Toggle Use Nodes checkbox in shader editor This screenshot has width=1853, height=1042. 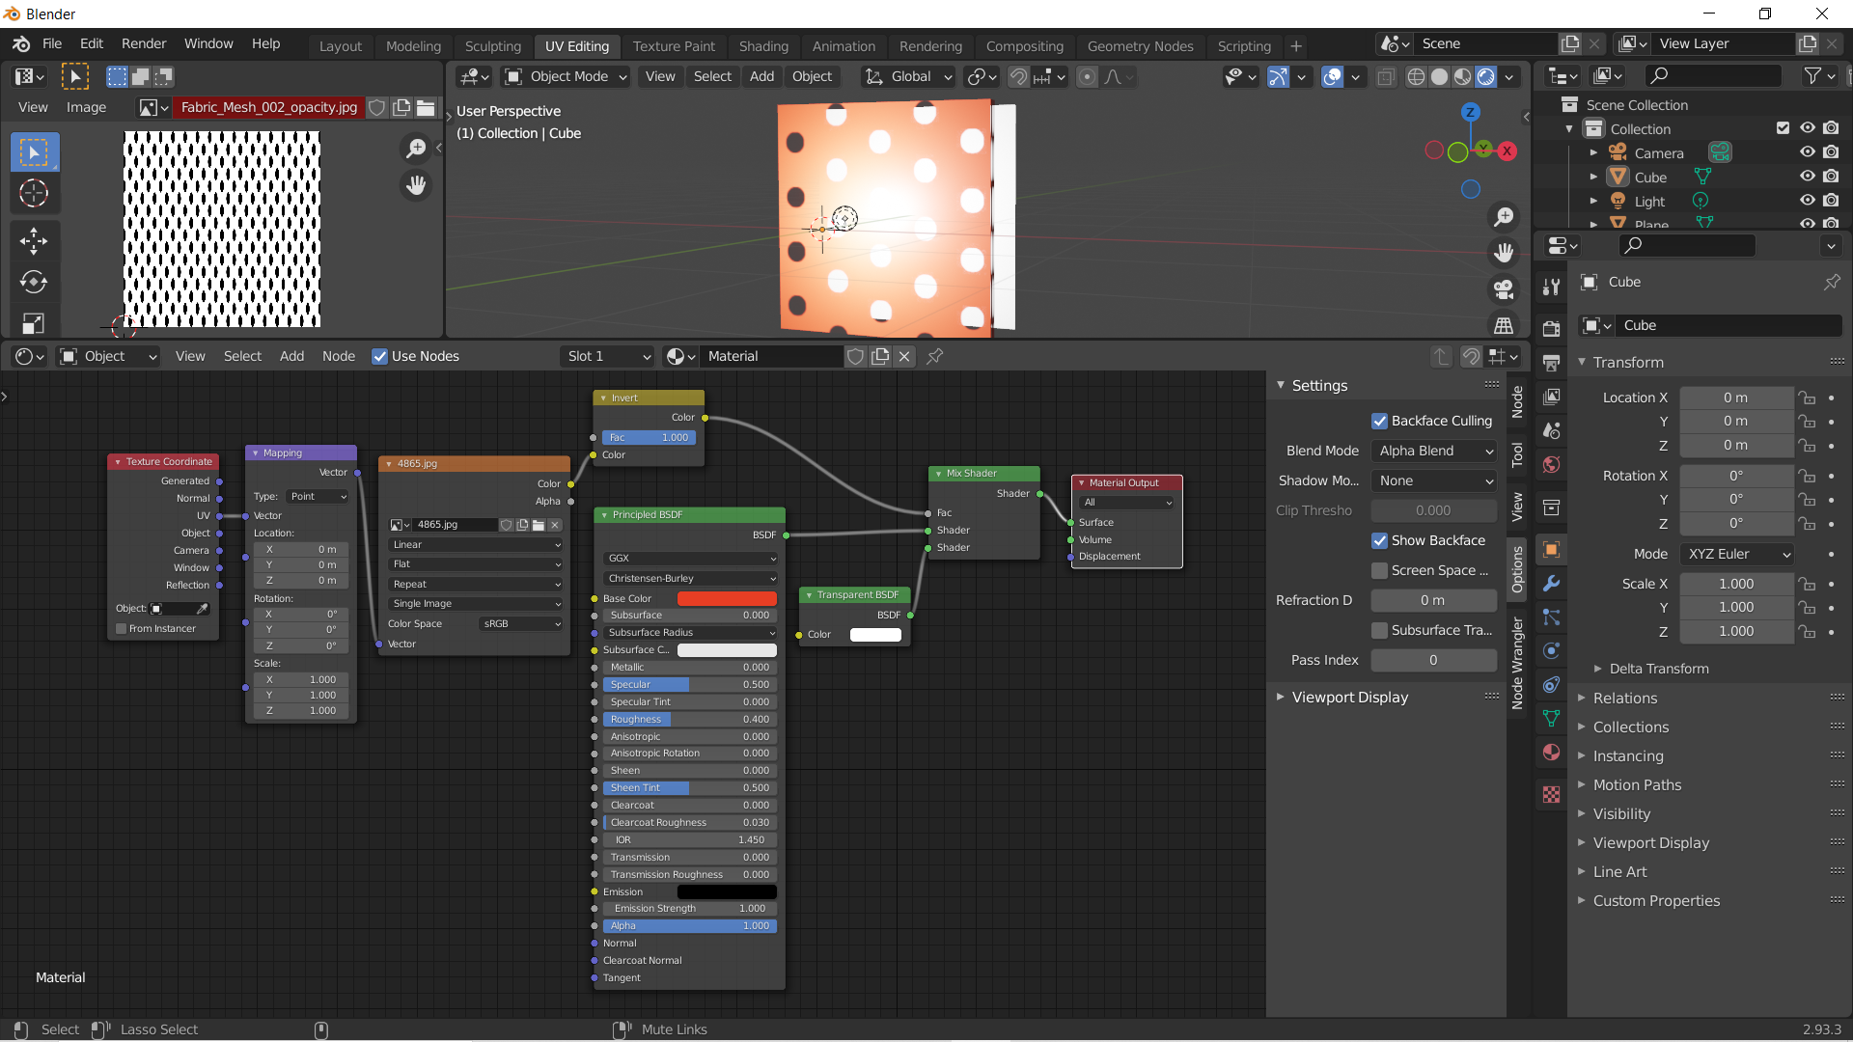pyautogui.click(x=378, y=356)
